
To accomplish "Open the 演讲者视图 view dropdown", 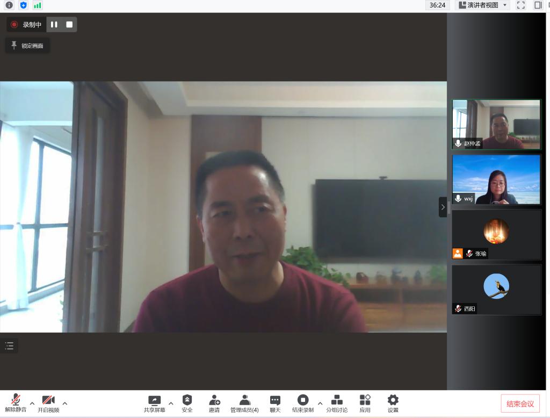I will tap(483, 5).
